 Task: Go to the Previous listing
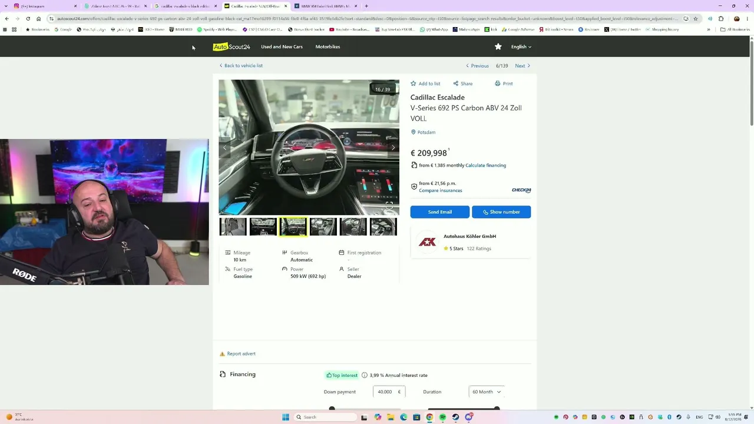coord(478,66)
